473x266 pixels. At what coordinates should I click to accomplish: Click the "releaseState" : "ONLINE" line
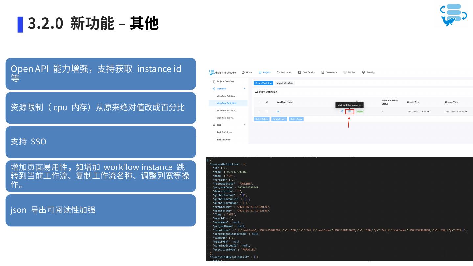pos(233,184)
